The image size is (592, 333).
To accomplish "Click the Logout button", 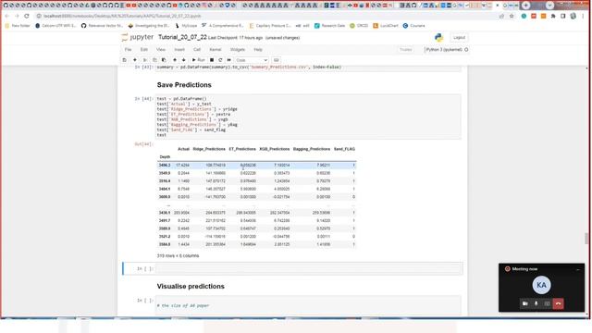I will tap(459, 37).
